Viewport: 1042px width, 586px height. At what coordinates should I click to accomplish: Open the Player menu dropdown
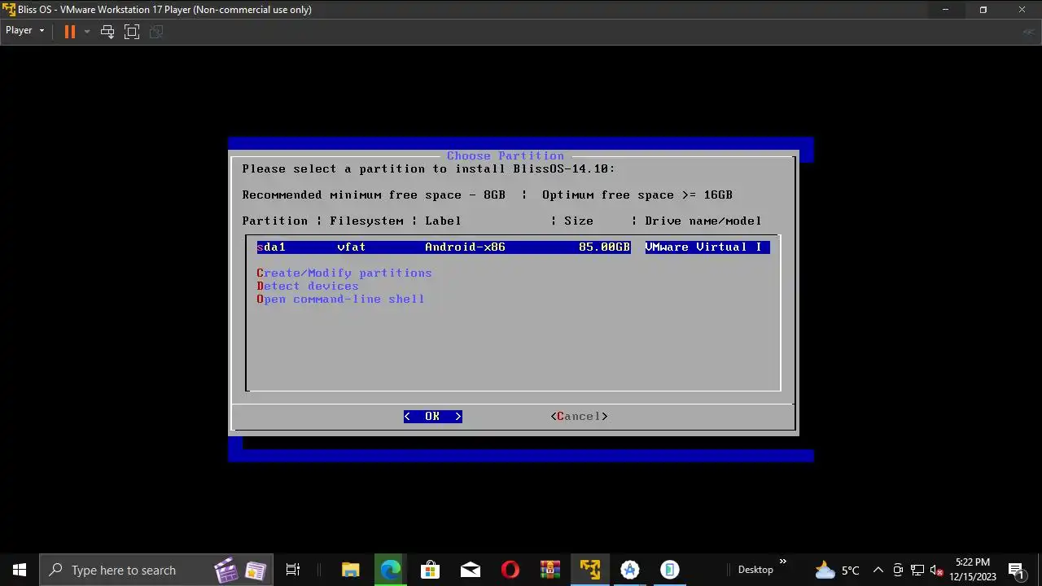pyautogui.click(x=24, y=31)
